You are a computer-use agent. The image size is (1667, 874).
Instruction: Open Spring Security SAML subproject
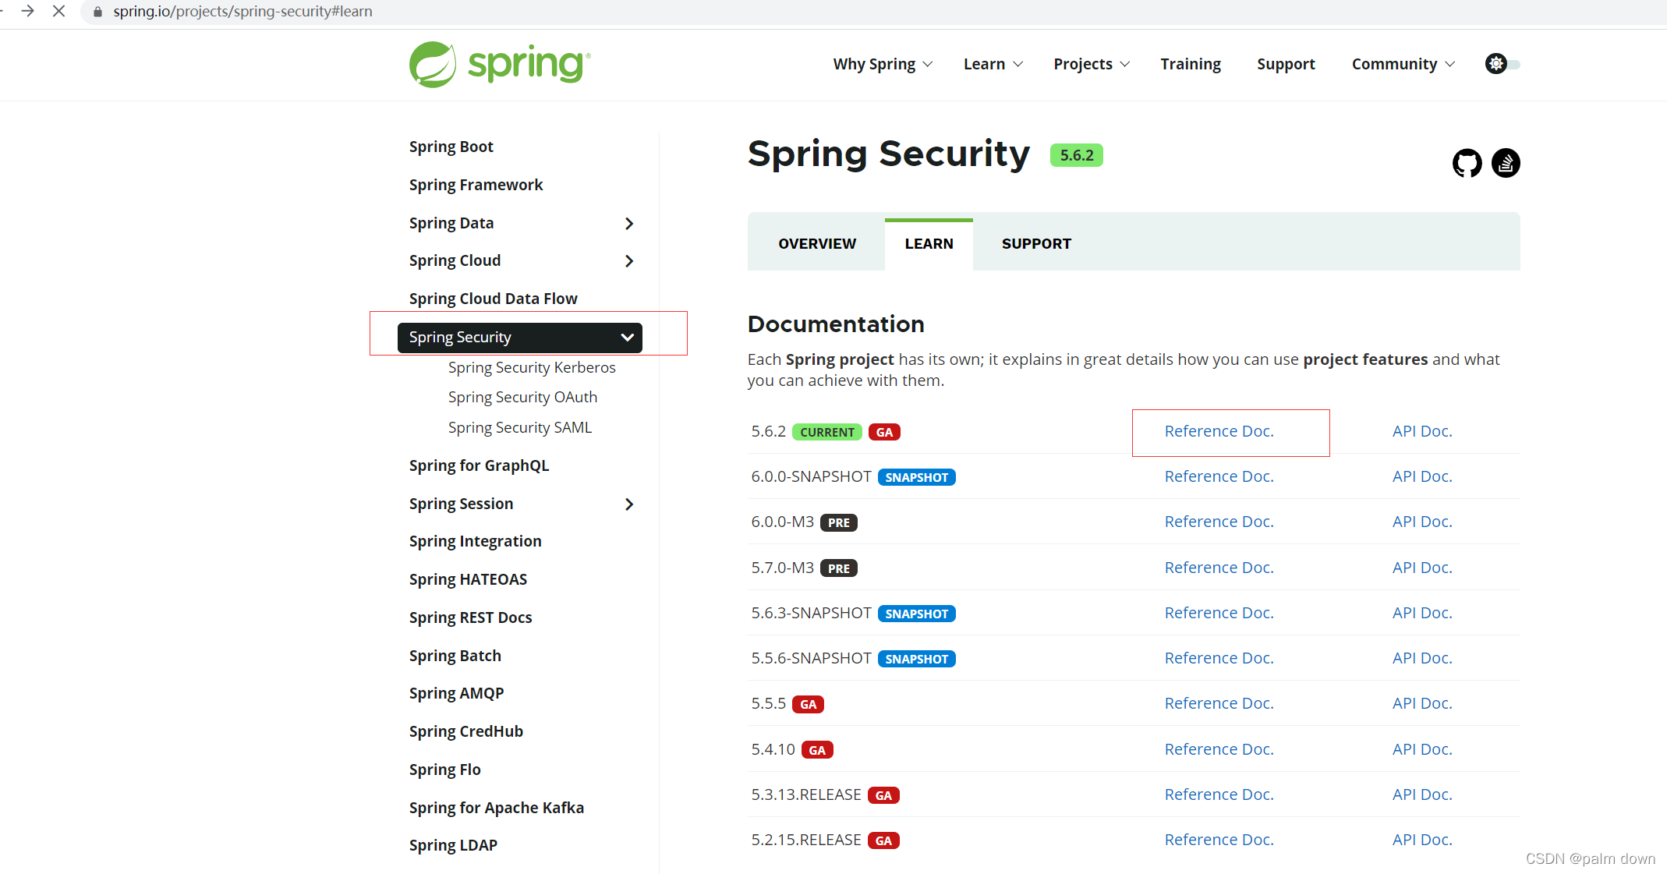520,427
